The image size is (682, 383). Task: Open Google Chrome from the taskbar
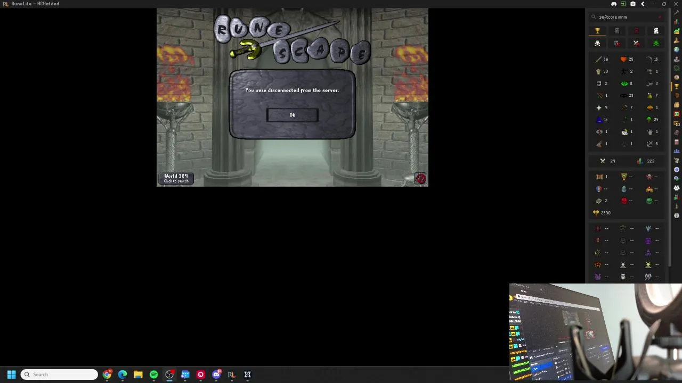pyautogui.click(x=107, y=374)
